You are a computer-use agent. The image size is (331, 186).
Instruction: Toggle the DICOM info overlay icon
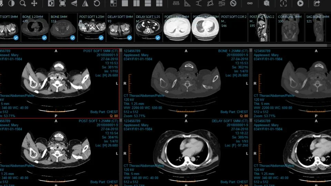(283, 3)
